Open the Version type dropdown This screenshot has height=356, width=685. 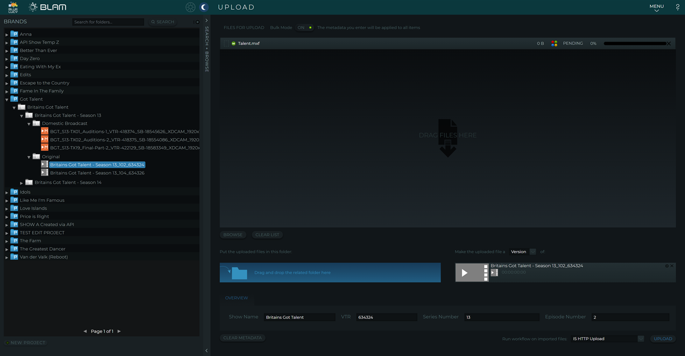(x=533, y=252)
